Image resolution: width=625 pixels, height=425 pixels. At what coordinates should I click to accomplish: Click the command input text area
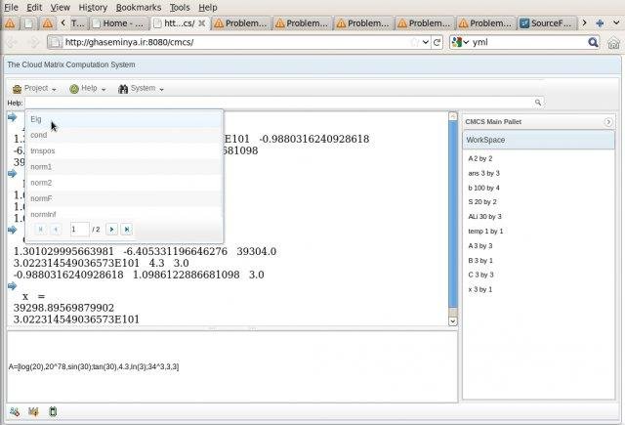tap(232, 366)
